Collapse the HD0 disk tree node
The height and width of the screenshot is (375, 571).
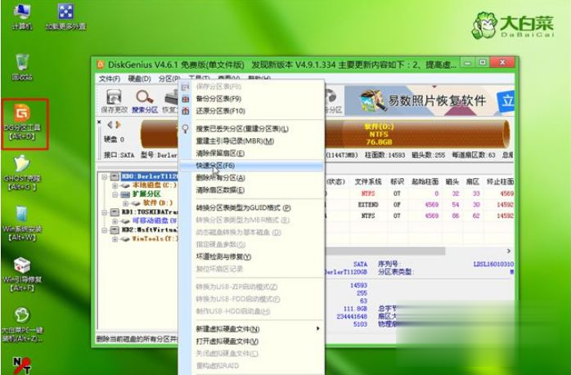coord(105,176)
